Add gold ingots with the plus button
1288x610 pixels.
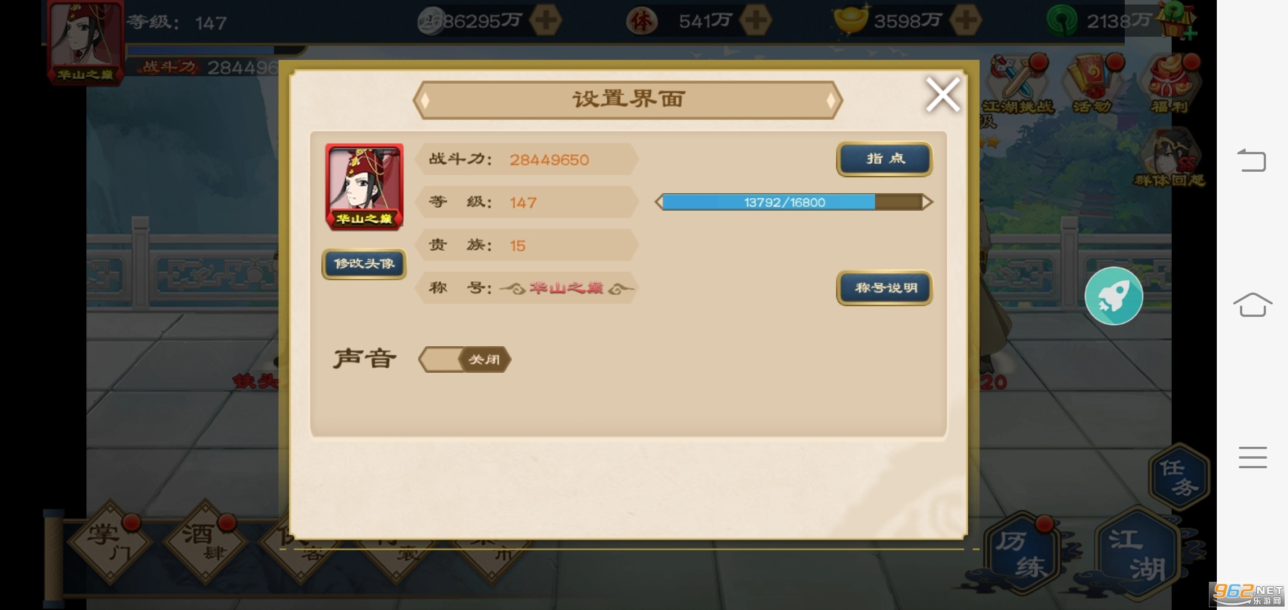pyautogui.click(x=965, y=20)
